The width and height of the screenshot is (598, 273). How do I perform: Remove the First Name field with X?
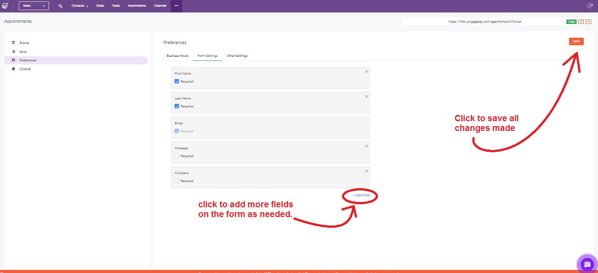(x=366, y=71)
